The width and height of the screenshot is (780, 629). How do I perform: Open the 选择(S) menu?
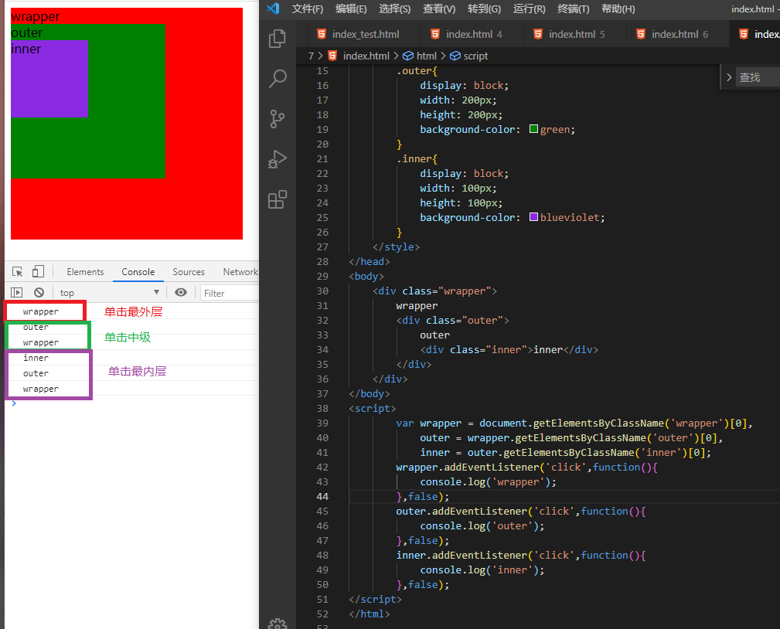pos(395,9)
